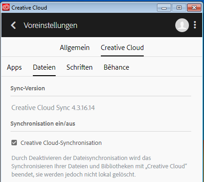The width and height of the screenshot is (204, 182).
Task: Click the Sync-Version heading
Action: tap(28, 88)
